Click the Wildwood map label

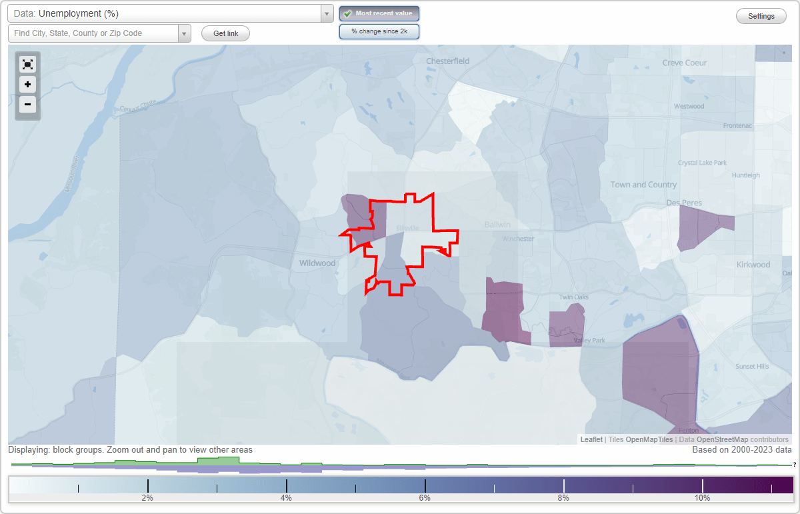click(317, 263)
